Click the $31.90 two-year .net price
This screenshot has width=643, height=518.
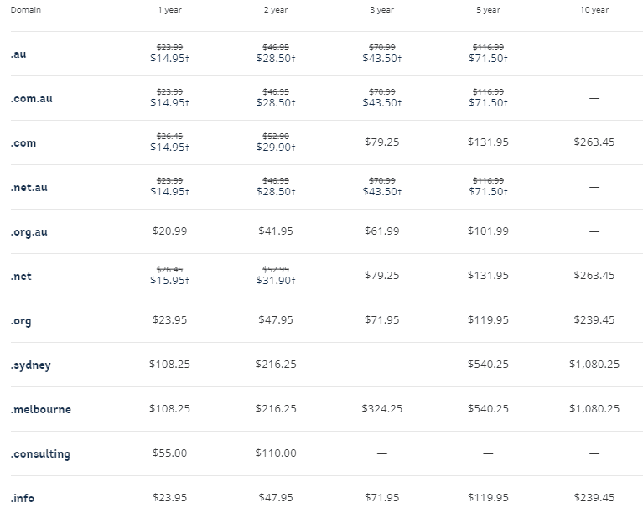click(276, 280)
